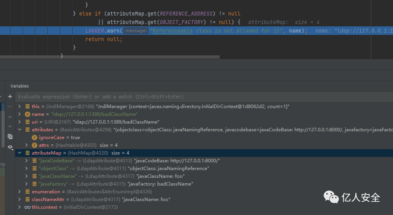Click inline hint 'attributeMap: size = 4'
Screen dimensions: 393x215
coord(284,22)
